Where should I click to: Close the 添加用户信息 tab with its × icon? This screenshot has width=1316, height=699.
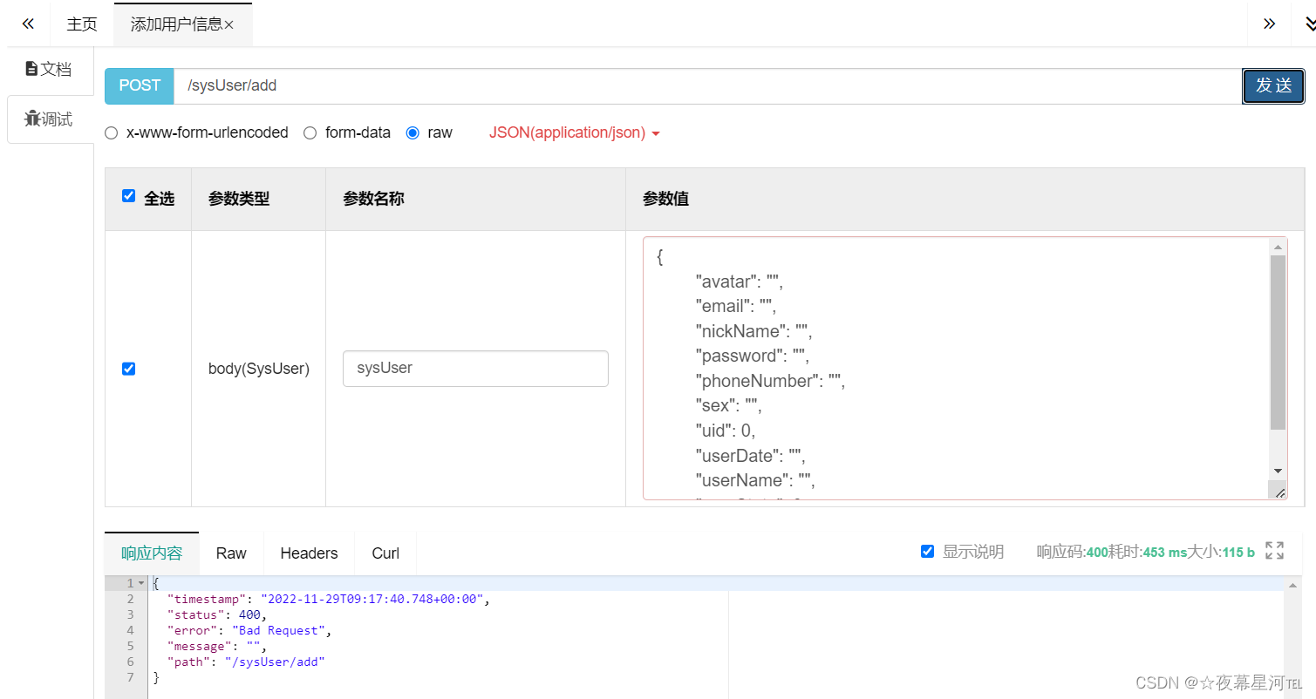(229, 25)
